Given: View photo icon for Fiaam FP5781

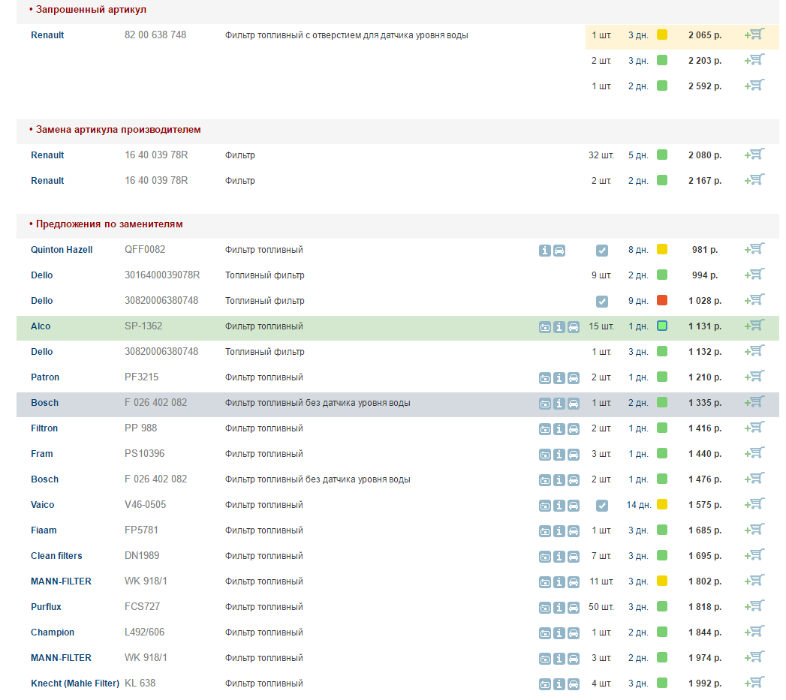Looking at the screenshot, I should click(545, 531).
